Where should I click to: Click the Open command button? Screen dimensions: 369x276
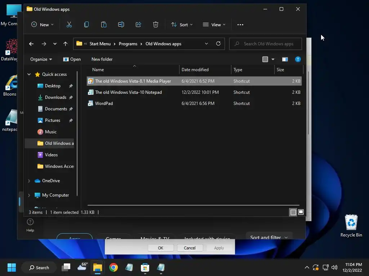point(72,59)
